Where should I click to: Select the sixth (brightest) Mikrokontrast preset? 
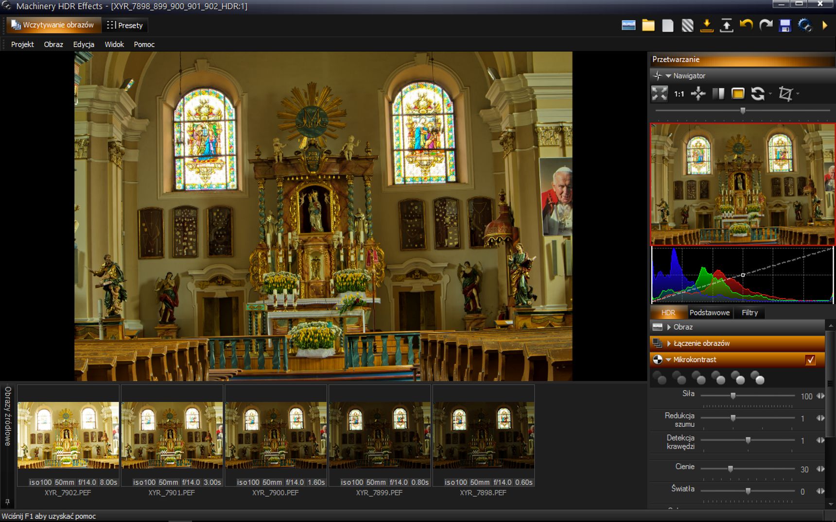[x=758, y=378]
